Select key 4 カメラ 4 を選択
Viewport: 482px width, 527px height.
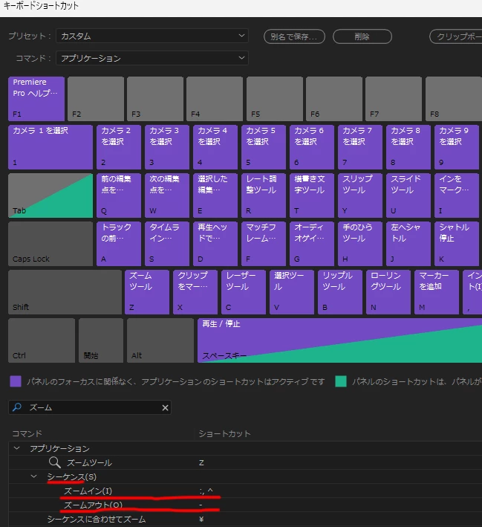point(215,147)
